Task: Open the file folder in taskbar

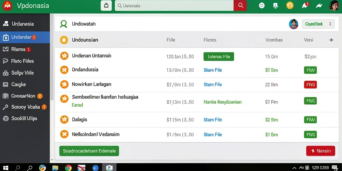Action: pos(55,168)
